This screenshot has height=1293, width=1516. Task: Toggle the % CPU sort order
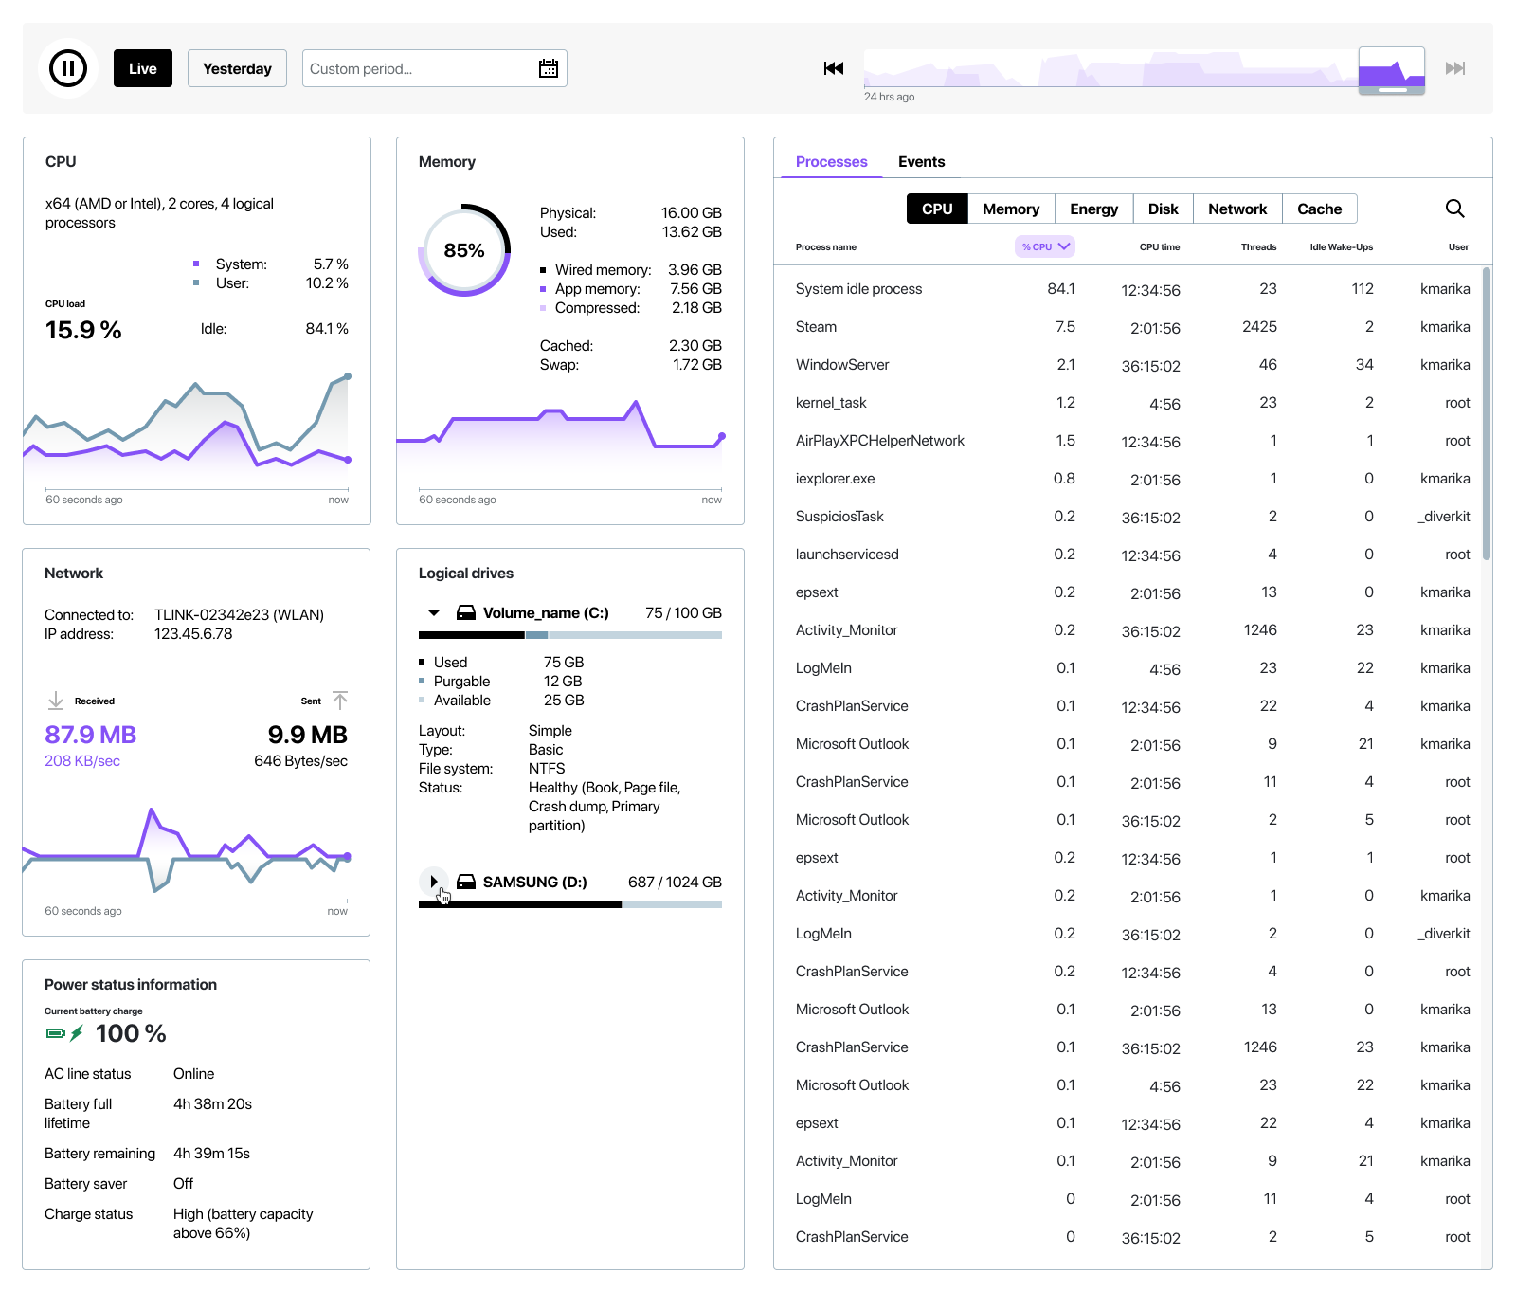tap(1045, 246)
